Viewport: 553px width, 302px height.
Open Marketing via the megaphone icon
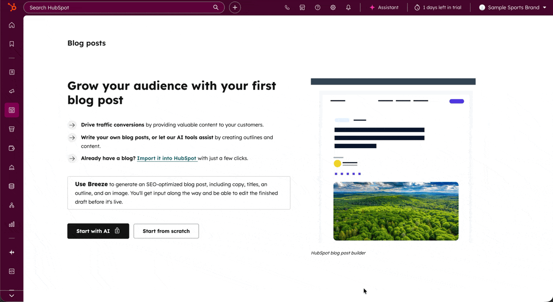12,91
